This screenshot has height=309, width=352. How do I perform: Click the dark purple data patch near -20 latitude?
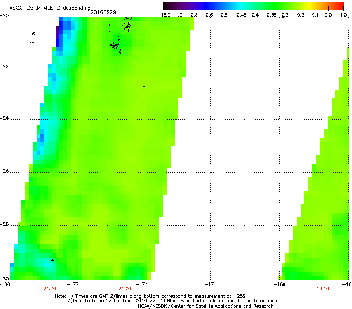[58, 32]
